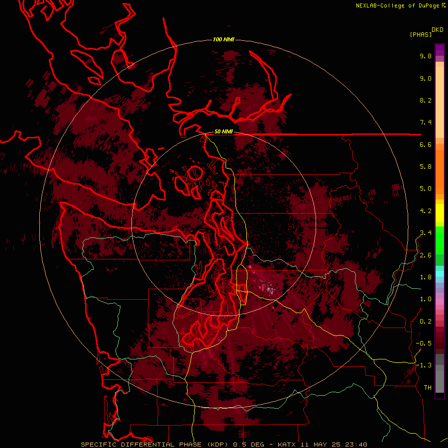Click the KATX station identifier

[x=287, y=445]
